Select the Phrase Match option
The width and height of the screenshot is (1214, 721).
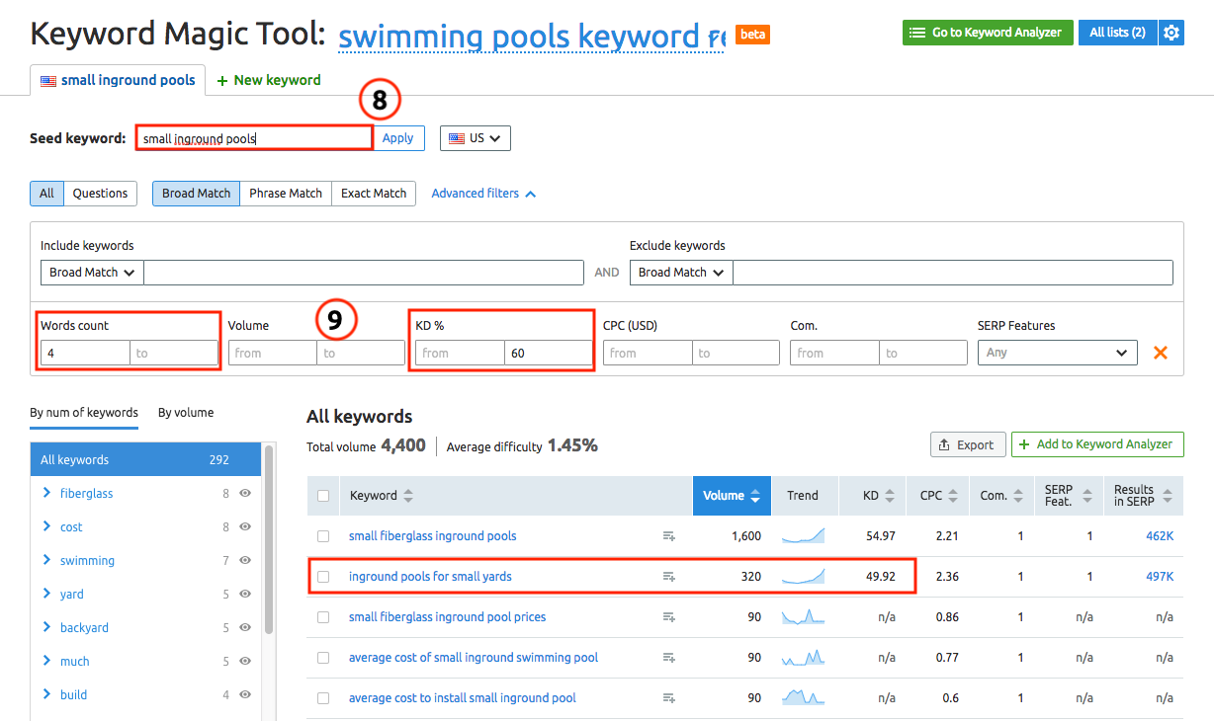pyautogui.click(x=286, y=194)
